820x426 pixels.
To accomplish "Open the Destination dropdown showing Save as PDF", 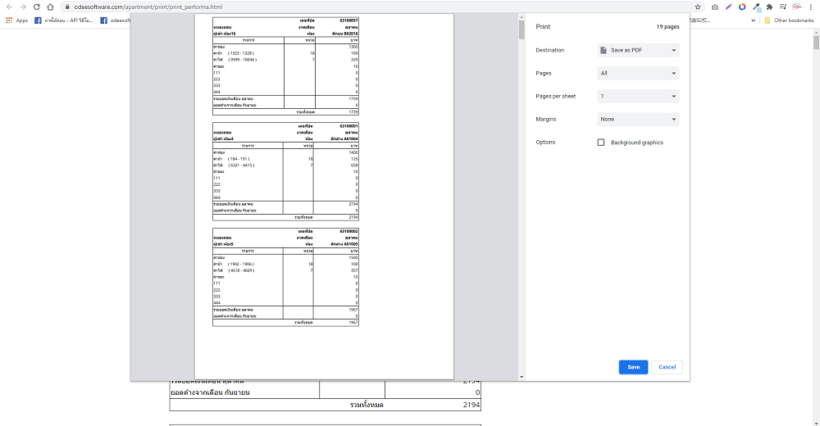I will [639, 51].
